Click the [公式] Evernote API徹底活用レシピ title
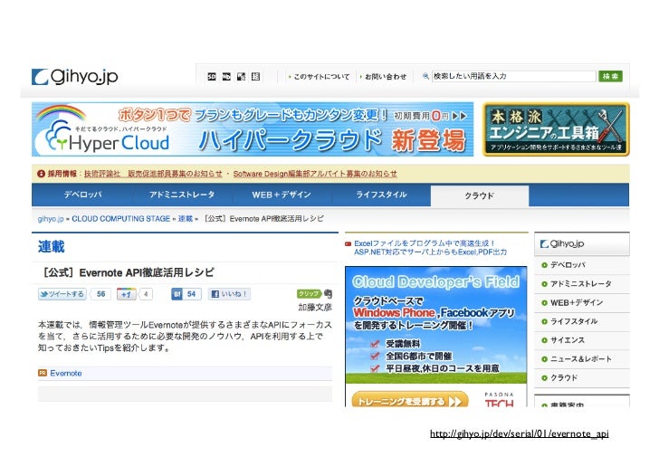 click(x=127, y=272)
